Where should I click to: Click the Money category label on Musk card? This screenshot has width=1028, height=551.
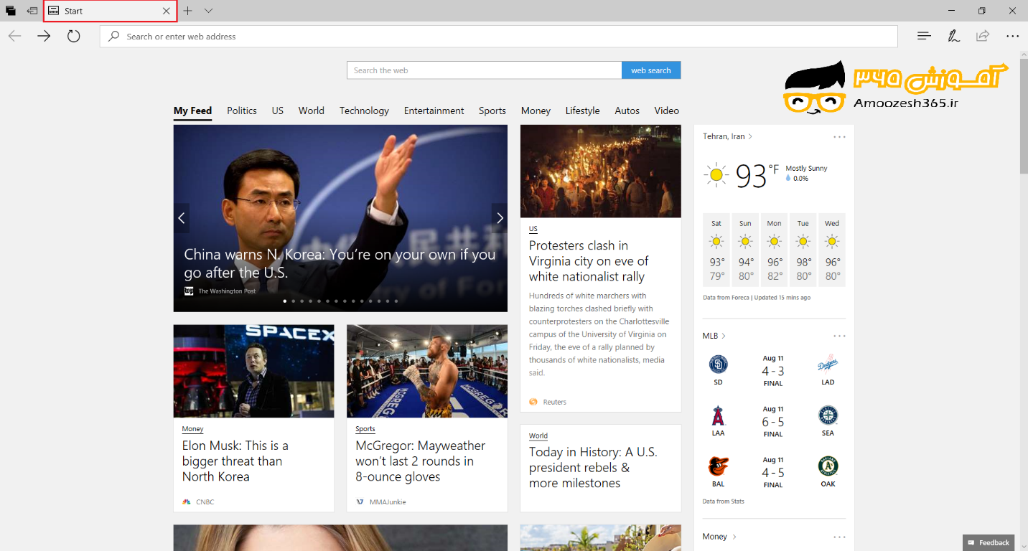[192, 429]
